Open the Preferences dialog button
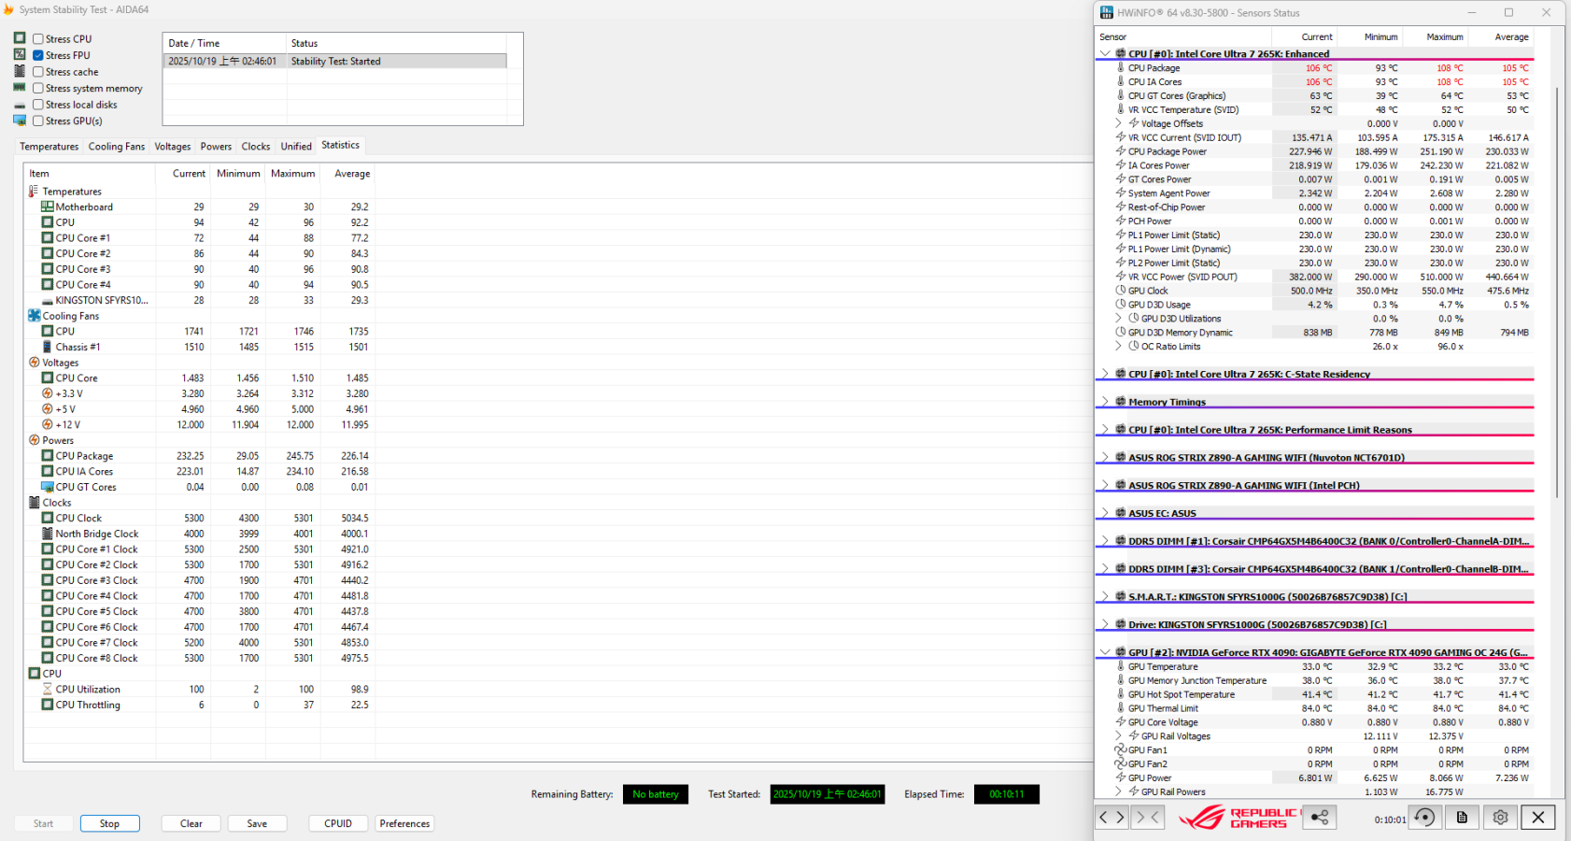The width and height of the screenshot is (1571, 841). tap(404, 823)
